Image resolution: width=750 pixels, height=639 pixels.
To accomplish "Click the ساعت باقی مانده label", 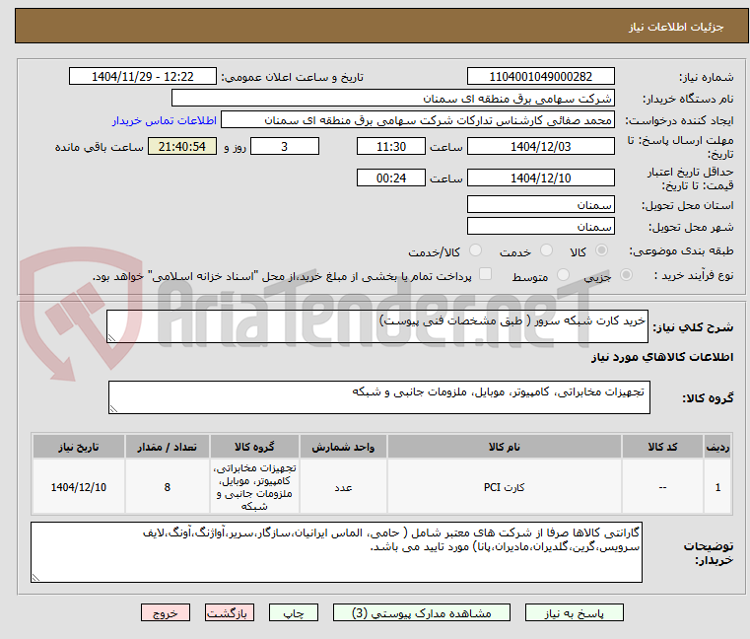I will (x=99, y=147).
